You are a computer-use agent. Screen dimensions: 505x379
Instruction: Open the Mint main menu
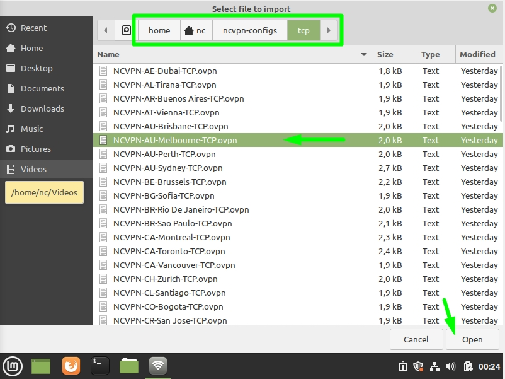(x=13, y=366)
